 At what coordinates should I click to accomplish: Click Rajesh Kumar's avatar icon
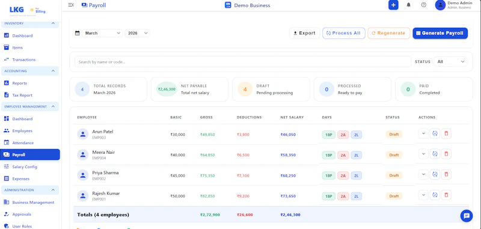[x=83, y=196]
